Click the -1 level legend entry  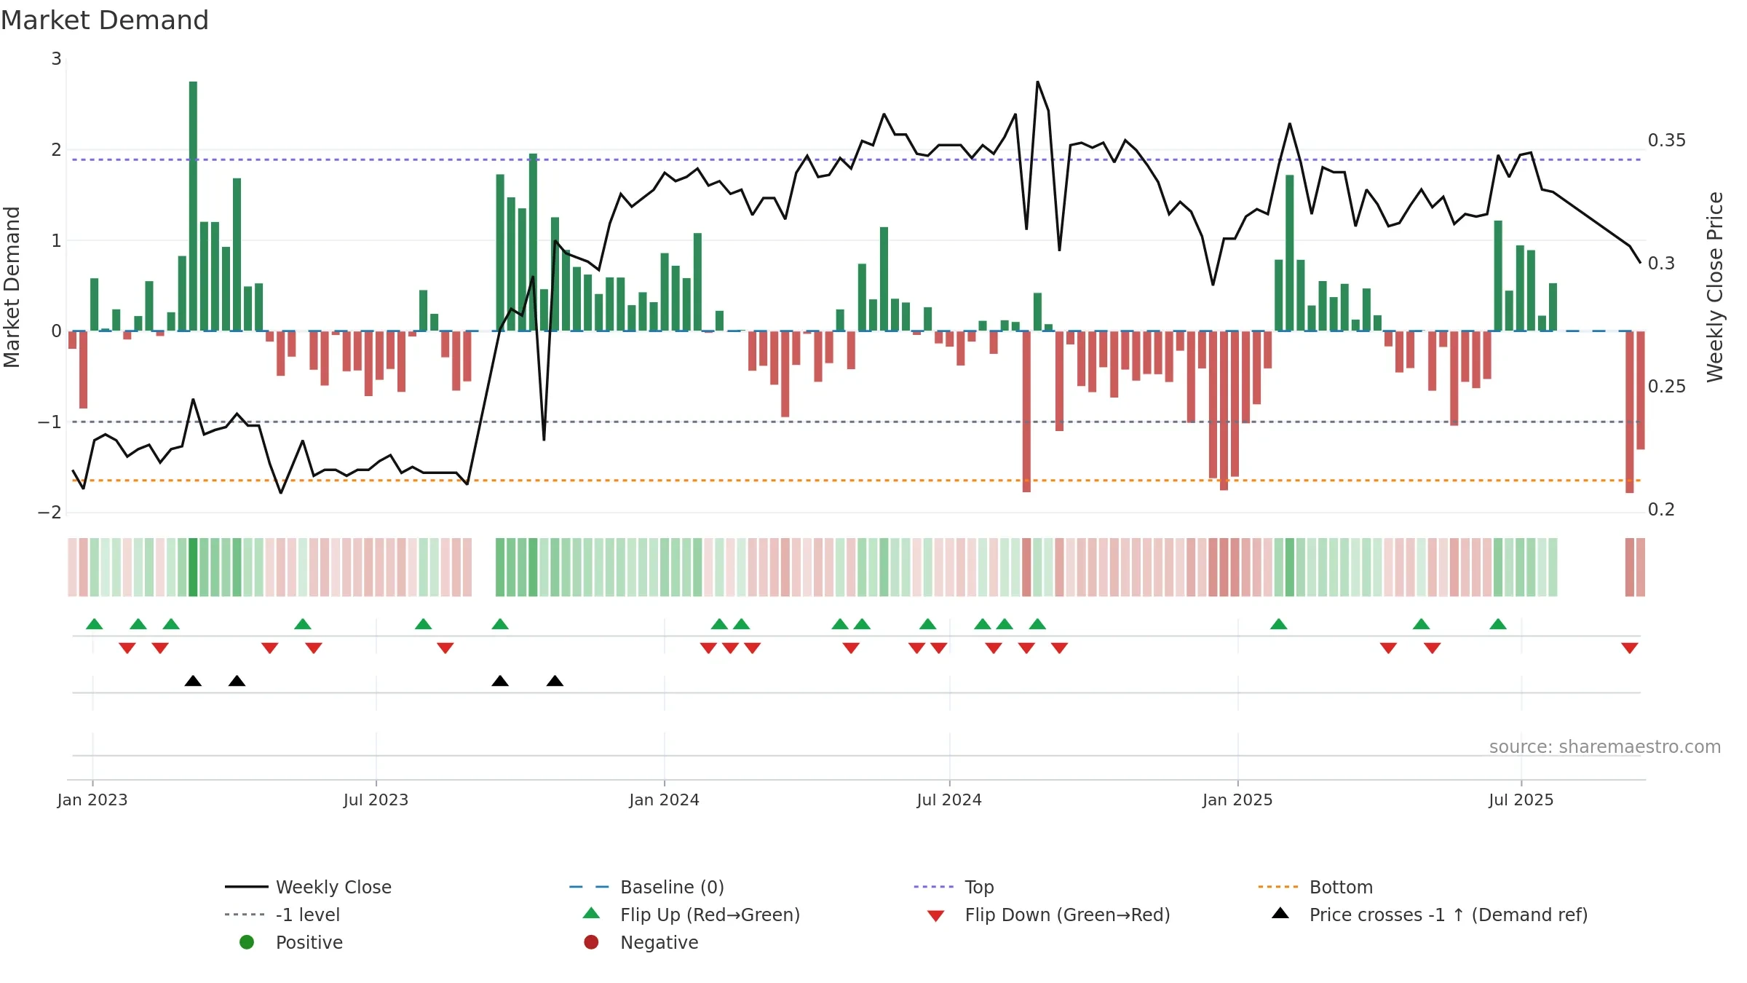pyautogui.click(x=282, y=915)
